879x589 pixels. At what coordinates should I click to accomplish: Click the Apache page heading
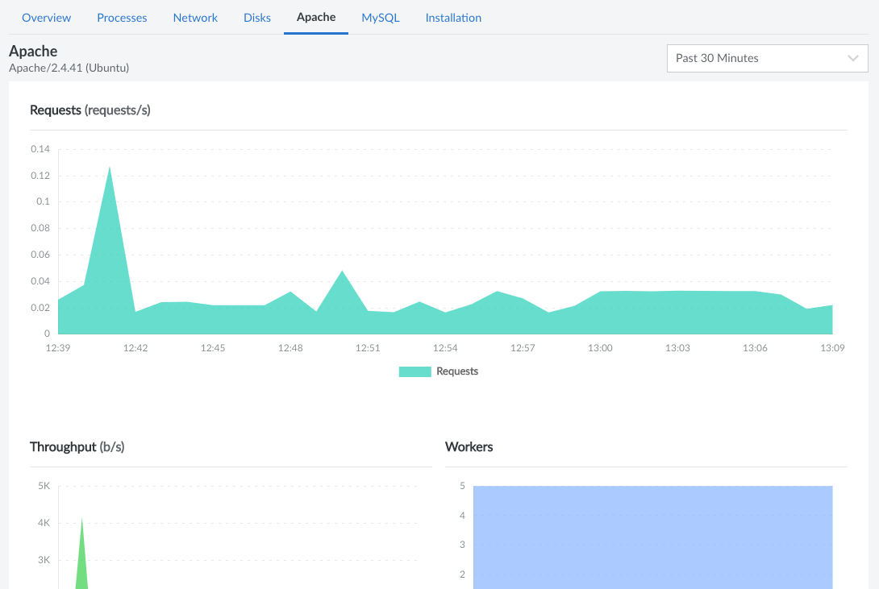coord(32,51)
